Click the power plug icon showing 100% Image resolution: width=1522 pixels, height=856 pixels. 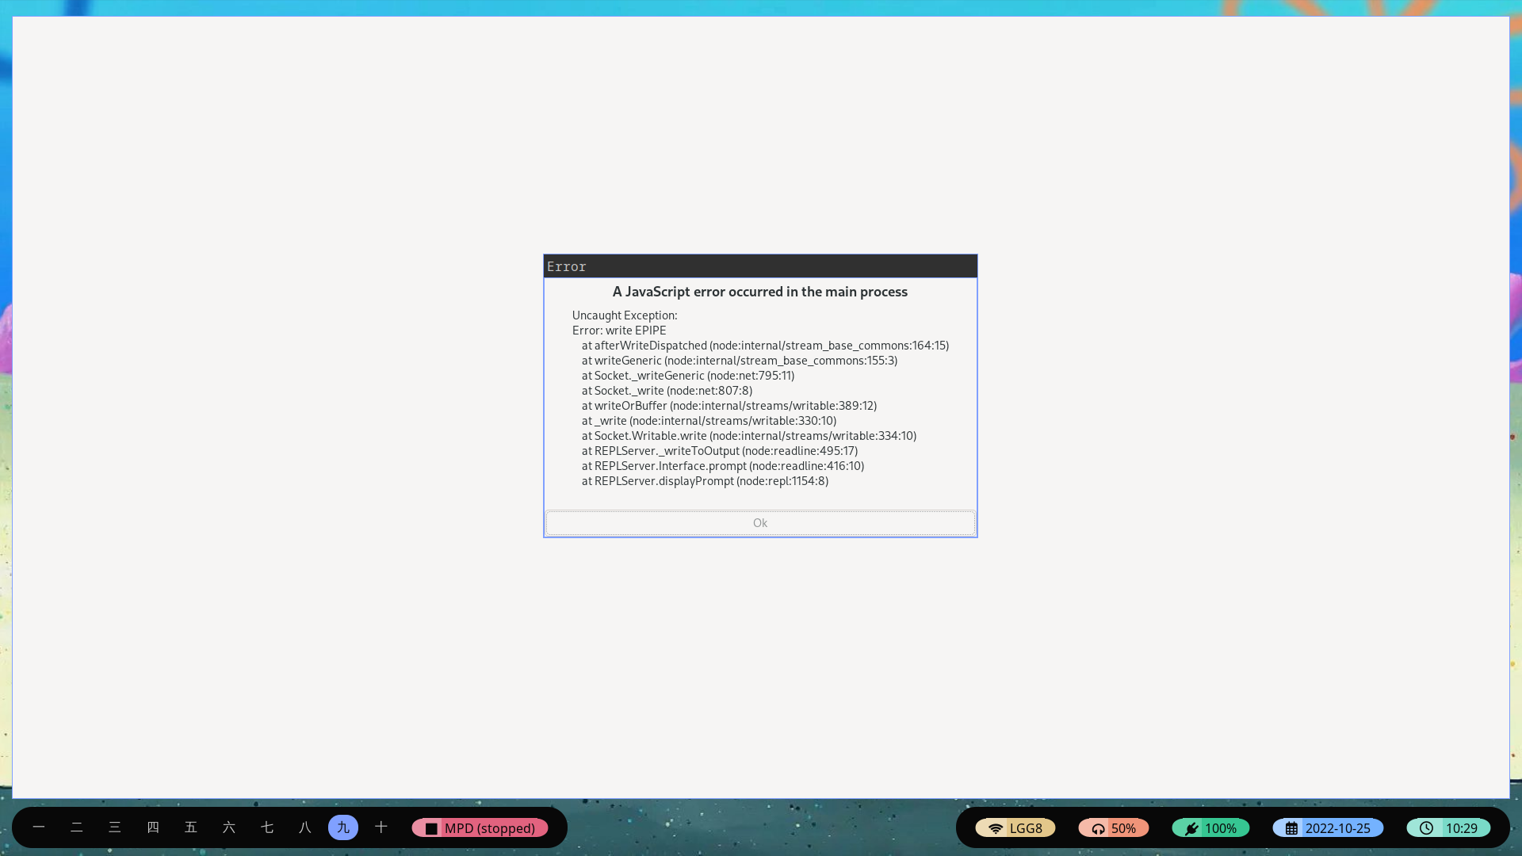point(1192,827)
